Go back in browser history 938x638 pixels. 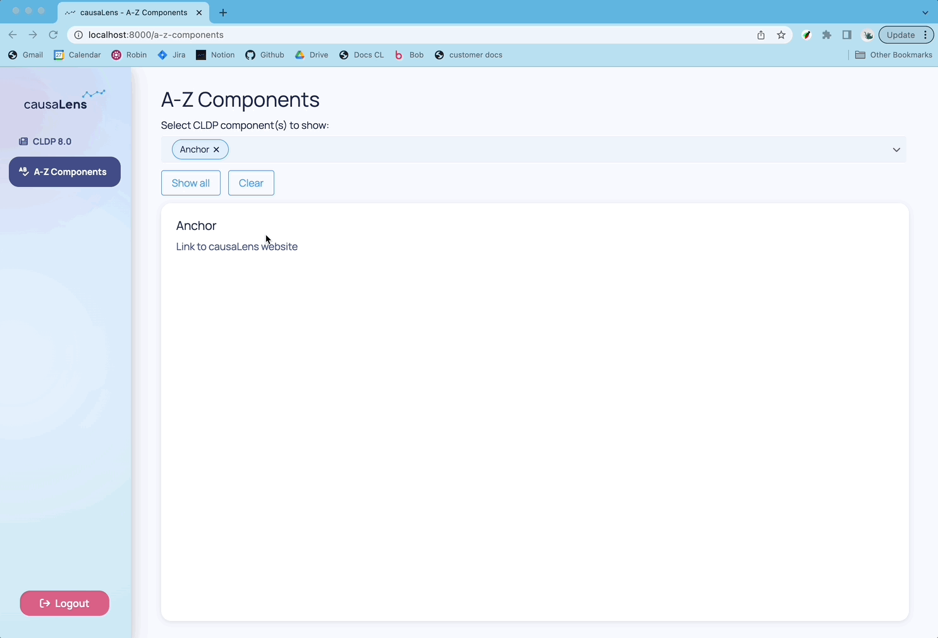tap(13, 35)
